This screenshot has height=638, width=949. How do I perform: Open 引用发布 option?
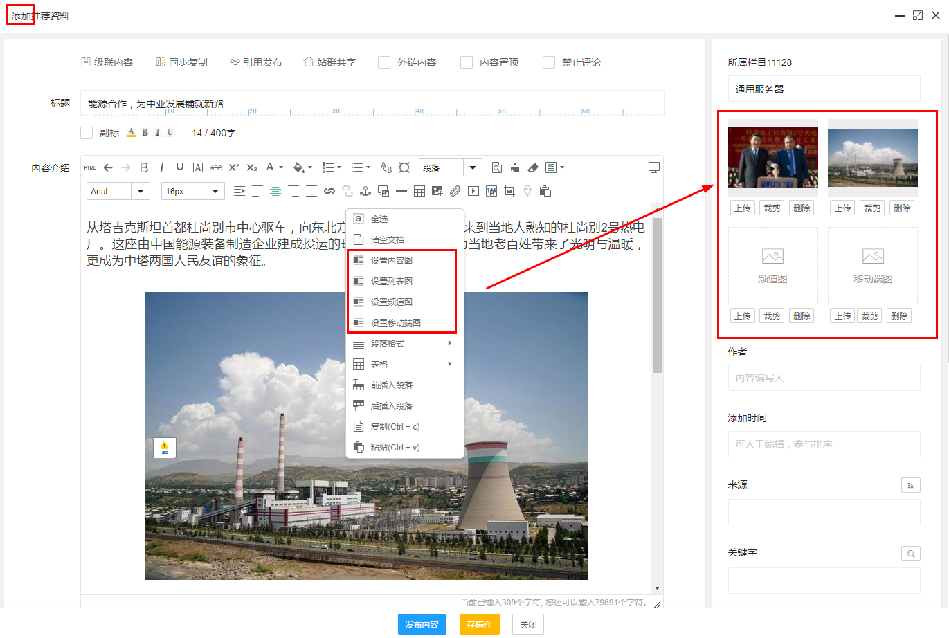256,62
